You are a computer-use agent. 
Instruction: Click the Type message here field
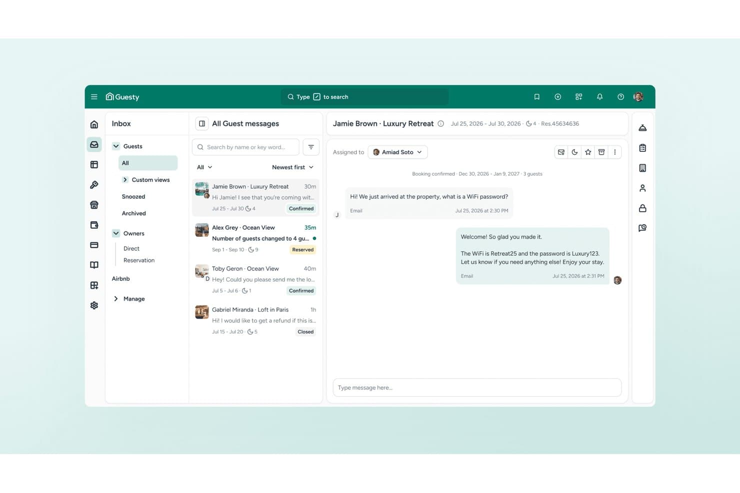click(477, 388)
